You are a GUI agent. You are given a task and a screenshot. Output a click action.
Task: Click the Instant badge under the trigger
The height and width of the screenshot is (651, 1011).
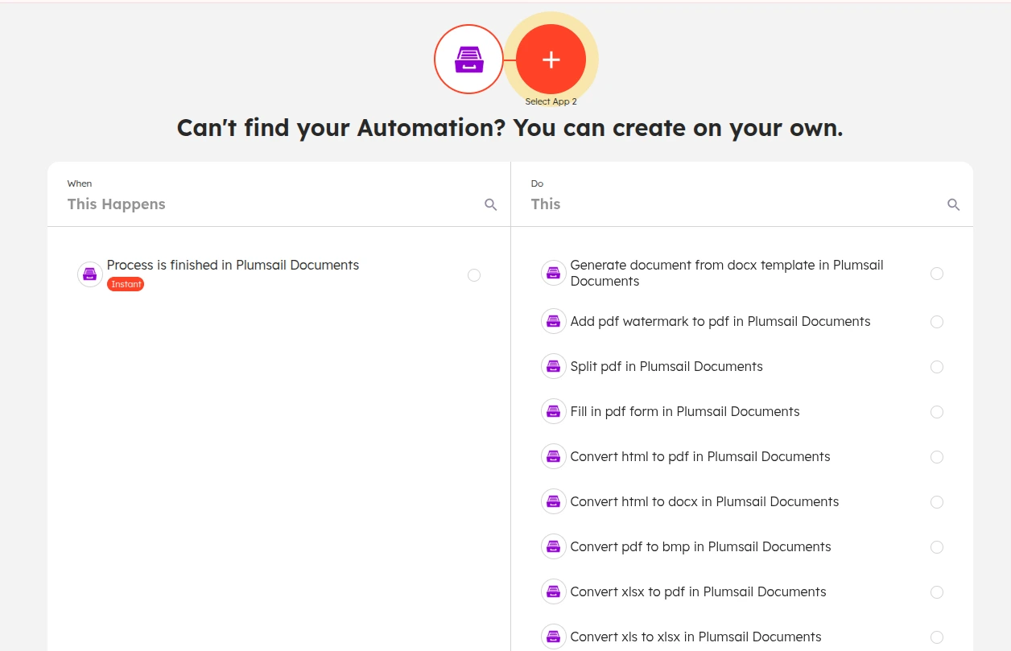(126, 284)
